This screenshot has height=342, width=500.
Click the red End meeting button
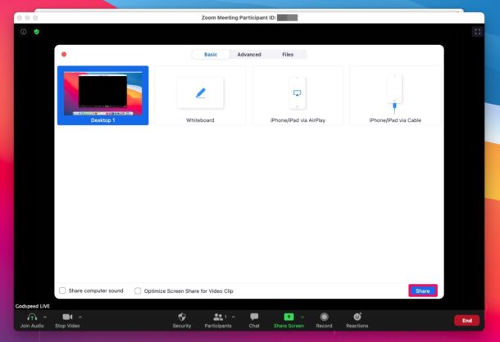[467, 321]
